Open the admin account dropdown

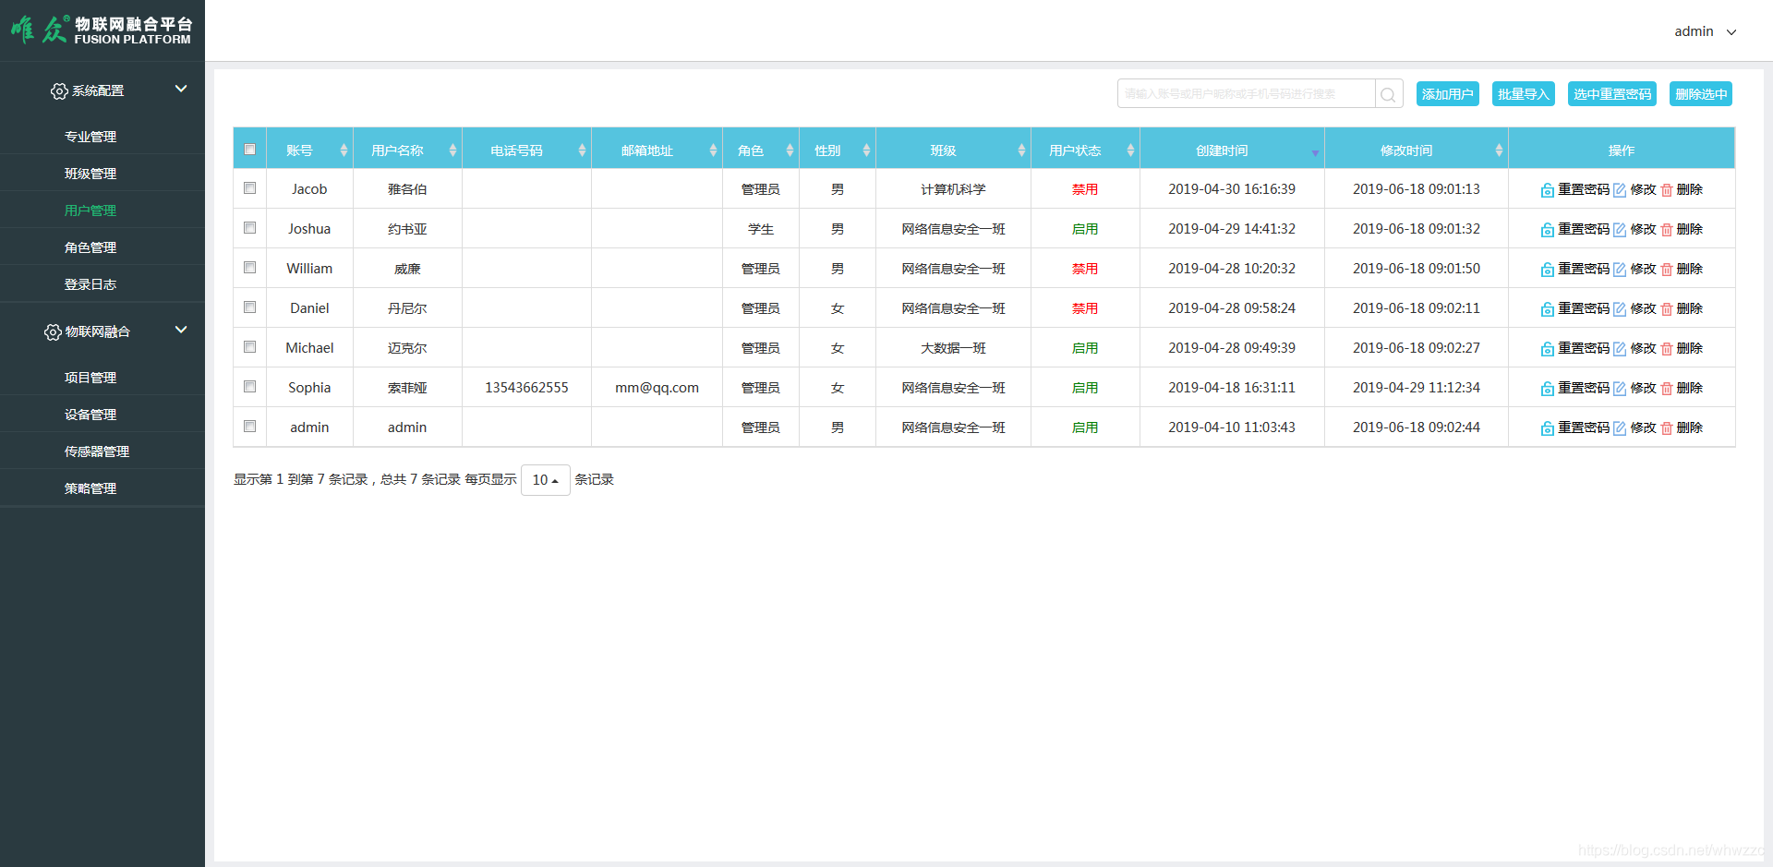(x=1705, y=31)
